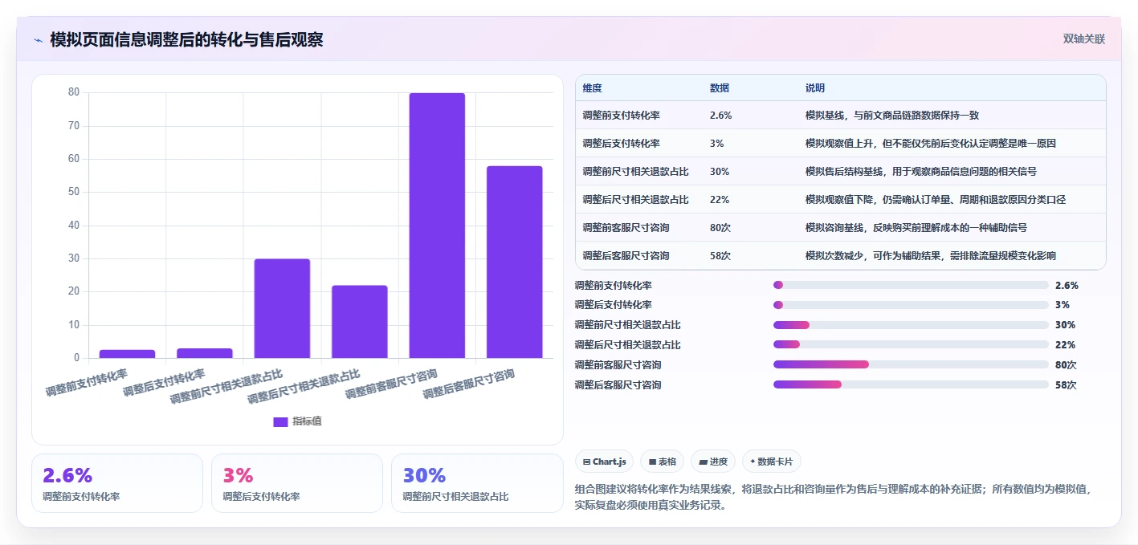Click the x-axis label 调整后客服尺寸咨询
Viewport: 1138px width, 545px height.
coord(469,384)
